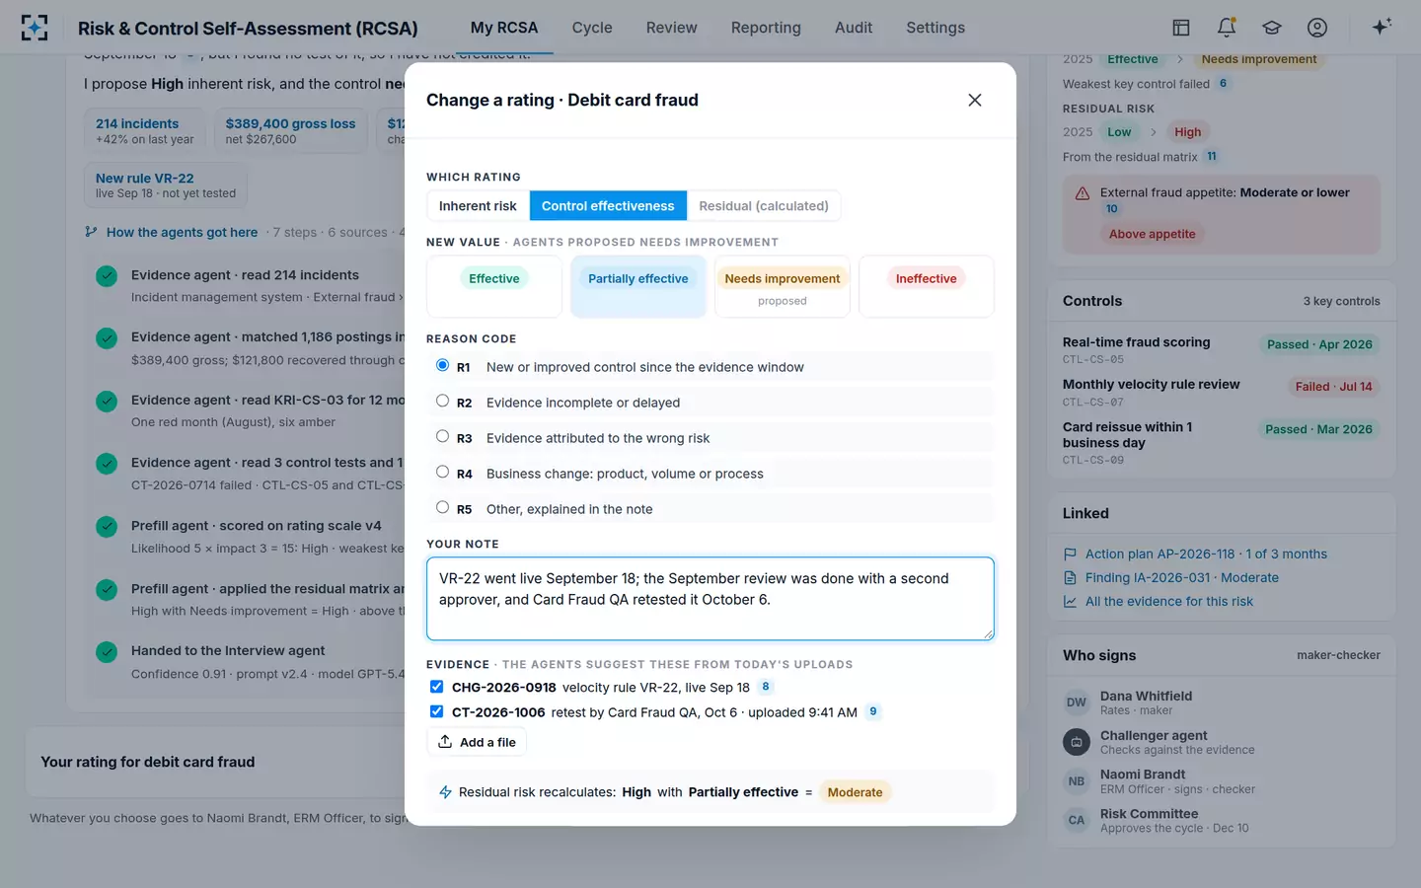The image size is (1421, 888).
Task: Click green check for applied the residual matrix step
Action: coord(107,590)
